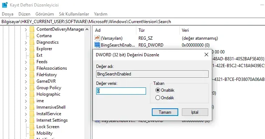The height and width of the screenshot is (139, 265).
Task: Click the tree scrollbar up arrow
Action: [x=87, y=29]
